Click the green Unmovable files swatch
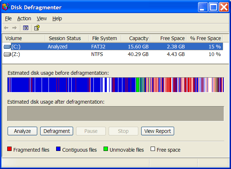The height and width of the screenshot is (169, 231). [106, 149]
